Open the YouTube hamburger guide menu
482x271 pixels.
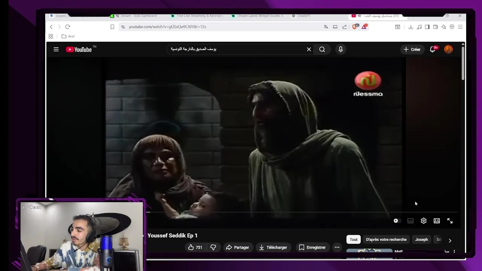pyautogui.click(x=56, y=49)
